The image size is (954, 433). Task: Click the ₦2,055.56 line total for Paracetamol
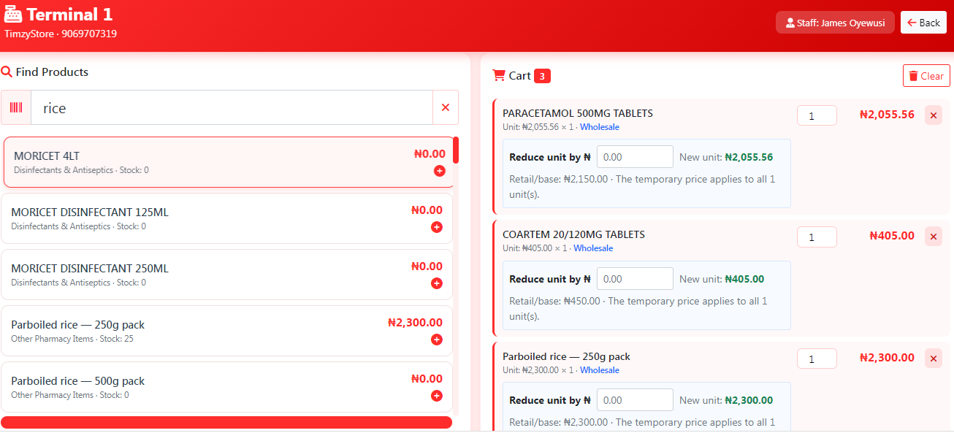pyautogui.click(x=887, y=114)
